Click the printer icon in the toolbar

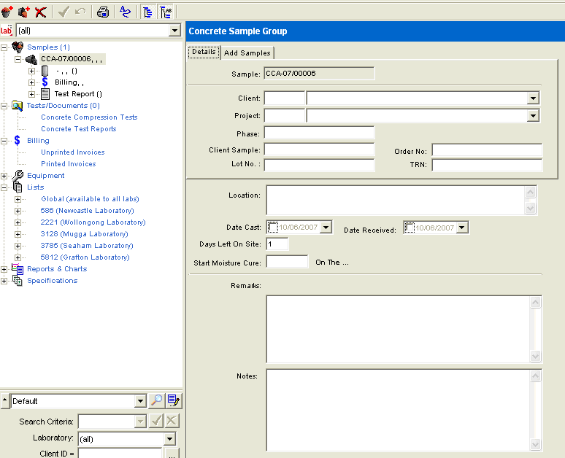[102, 11]
